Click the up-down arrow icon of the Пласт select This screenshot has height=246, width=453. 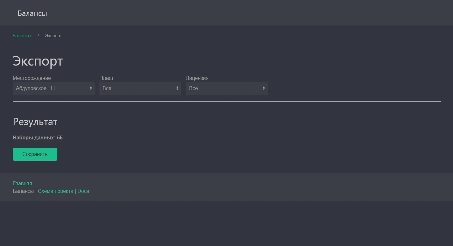point(177,88)
